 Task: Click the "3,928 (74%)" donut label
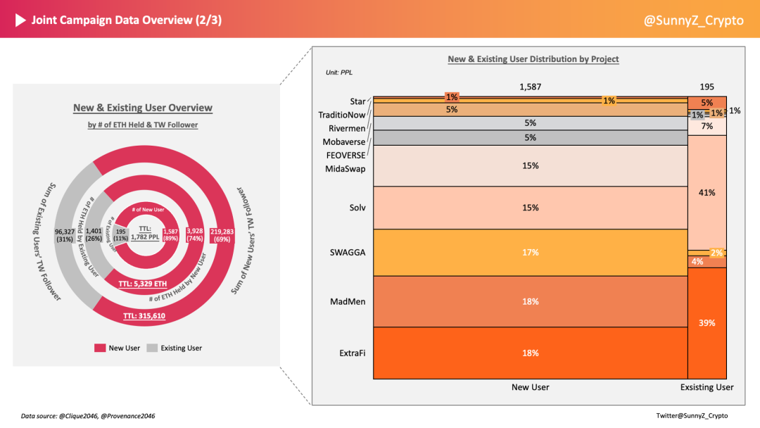point(195,234)
